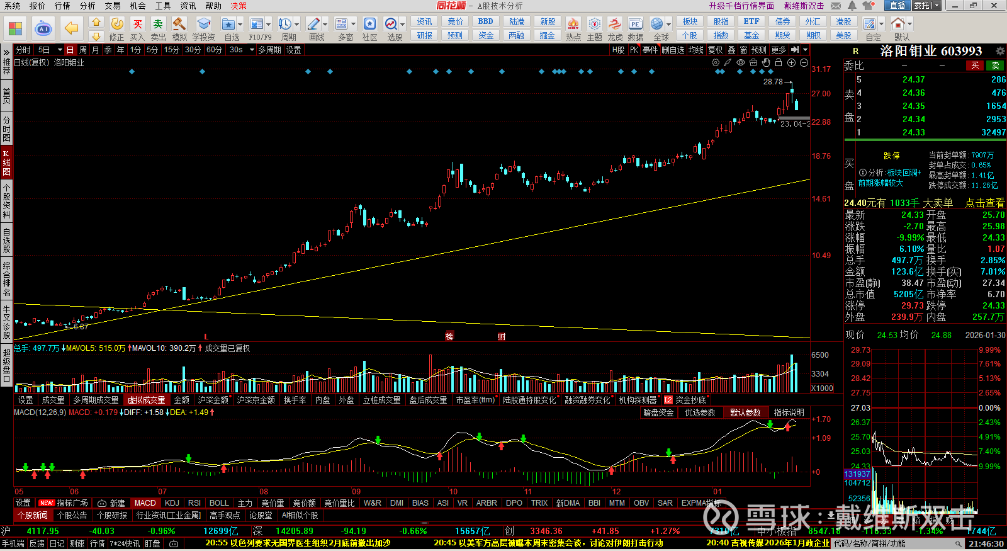This screenshot has height=551, width=1007.
Task: Zoom out the K-line chart
Action: pyautogui.click(x=804, y=62)
